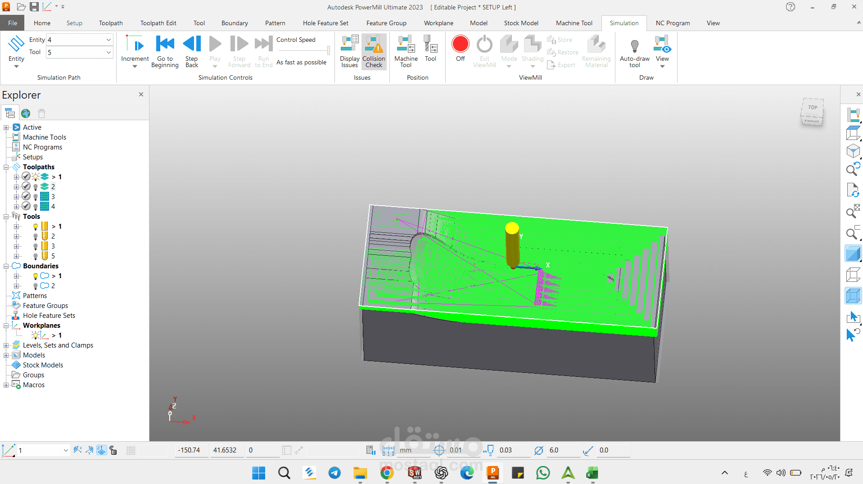
Task: Toggle Auto-draw tool lightbulb
Action: [x=634, y=51]
